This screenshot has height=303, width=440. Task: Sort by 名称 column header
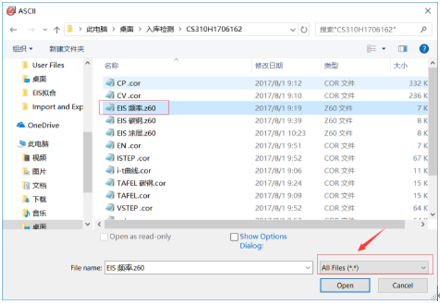[x=111, y=65]
